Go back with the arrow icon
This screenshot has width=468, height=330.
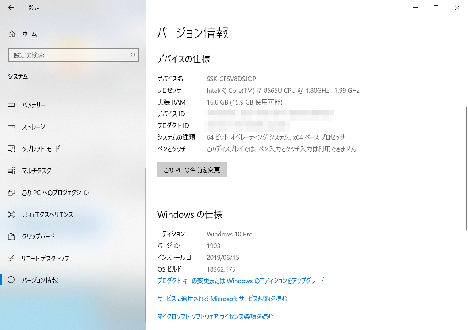coord(11,8)
